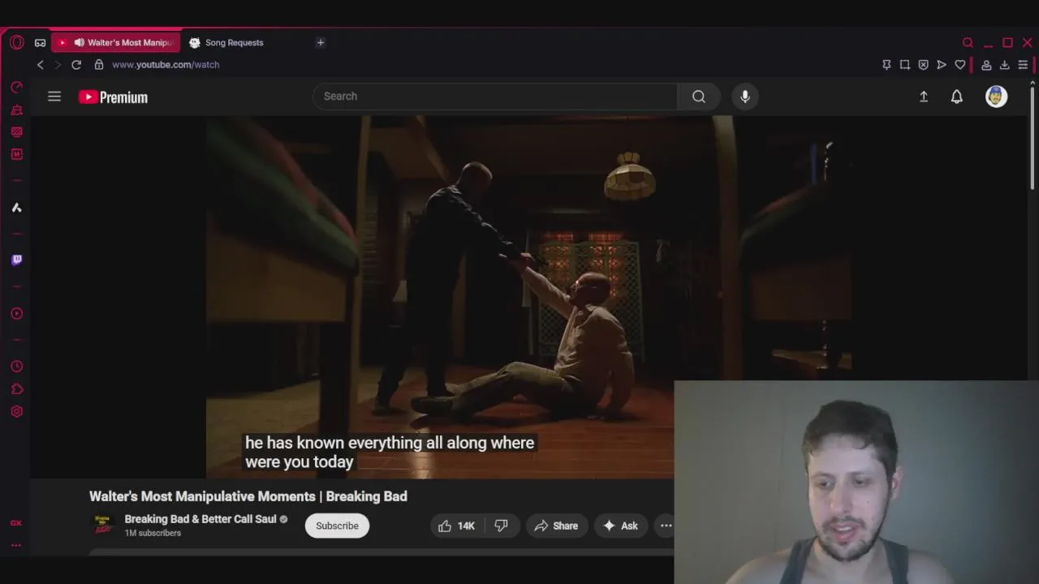Click the site security lock icon
Image resolution: width=1039 pixels, height=584 pixels.
pos(99,65)
